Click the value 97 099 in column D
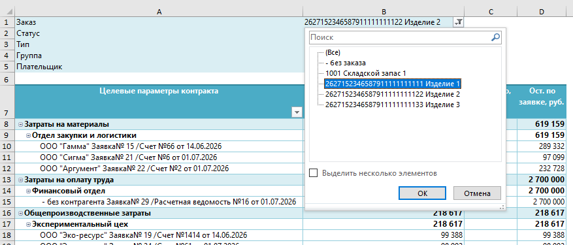The image size is (573, 245). click(x=554, y=157)
